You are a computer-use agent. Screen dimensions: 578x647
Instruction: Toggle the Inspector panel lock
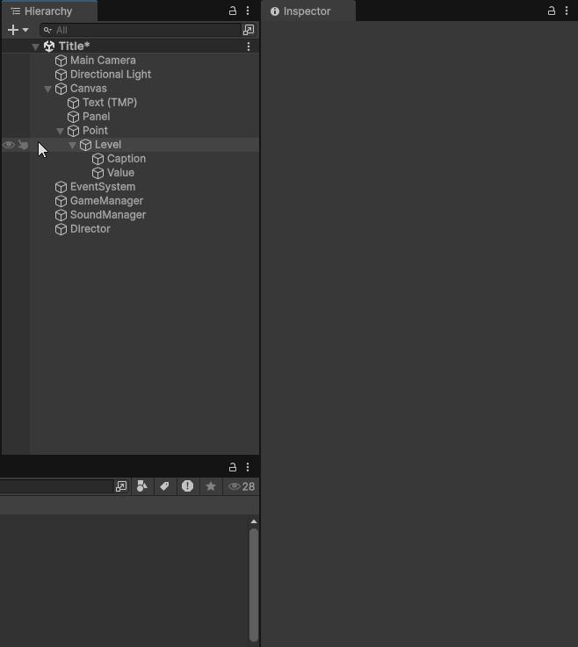tap(552, 11)
